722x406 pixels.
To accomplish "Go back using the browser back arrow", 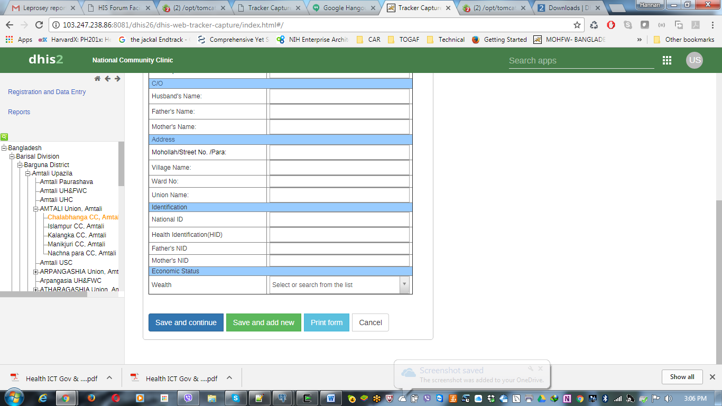I will point(10,25).
